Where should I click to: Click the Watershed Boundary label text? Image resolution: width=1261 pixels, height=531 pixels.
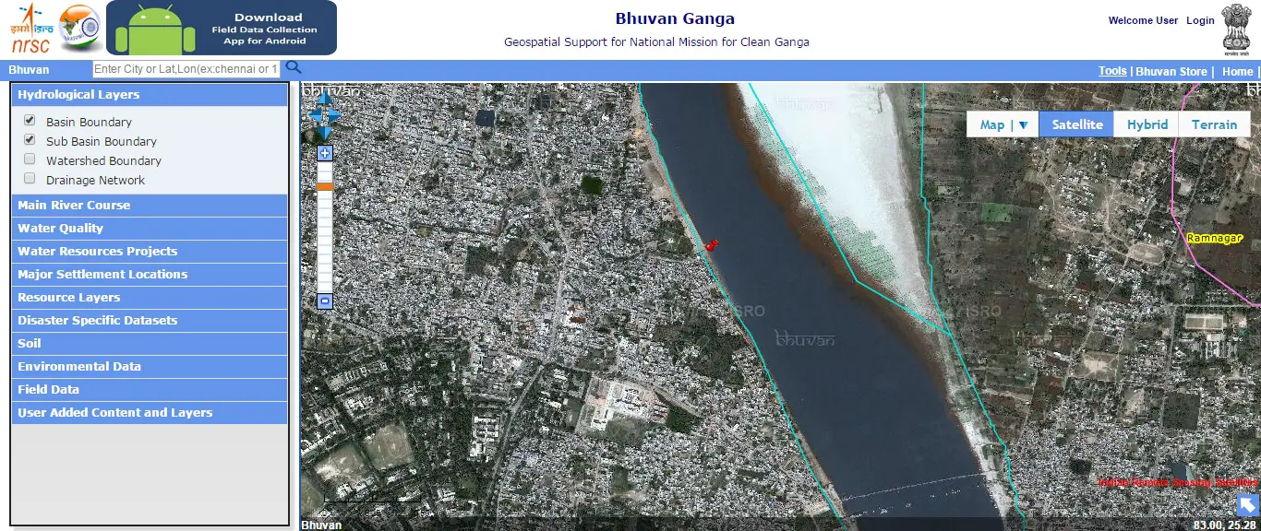tap(103, 160)
